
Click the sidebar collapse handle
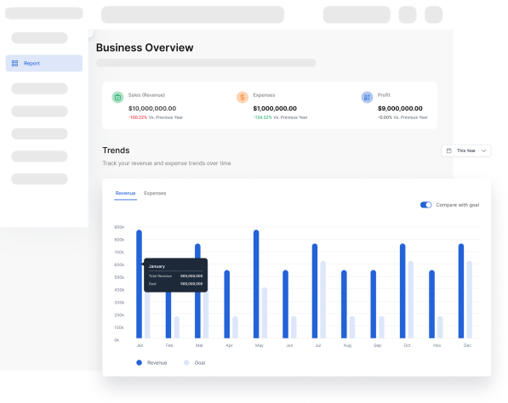(x=89, y=32)
